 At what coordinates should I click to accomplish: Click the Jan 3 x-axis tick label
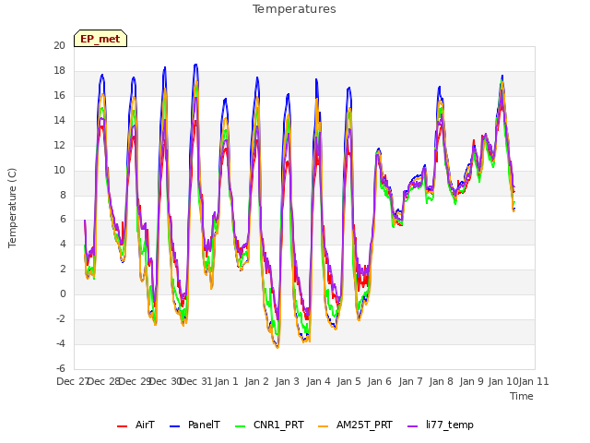coord(288,381)
